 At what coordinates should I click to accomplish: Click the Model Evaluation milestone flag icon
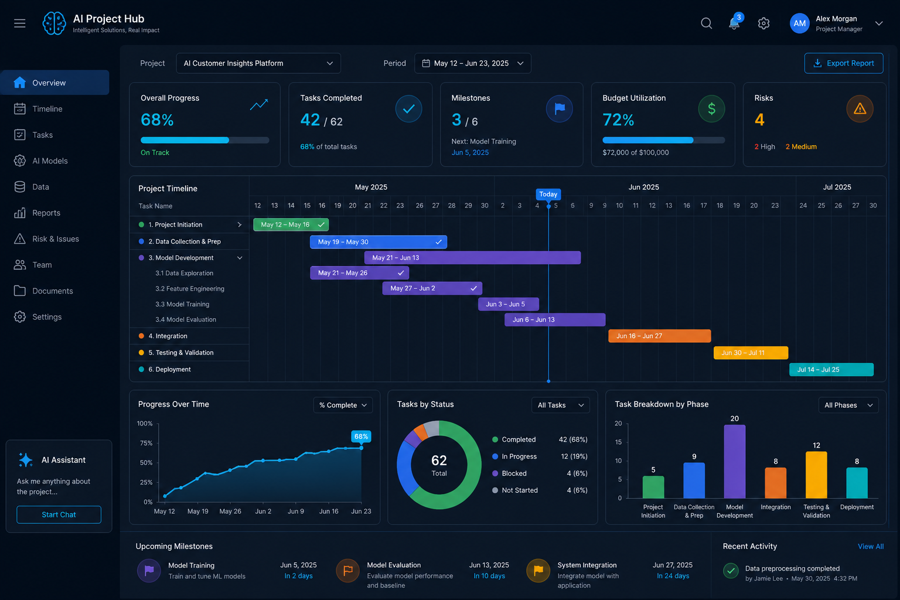(348, 570)
